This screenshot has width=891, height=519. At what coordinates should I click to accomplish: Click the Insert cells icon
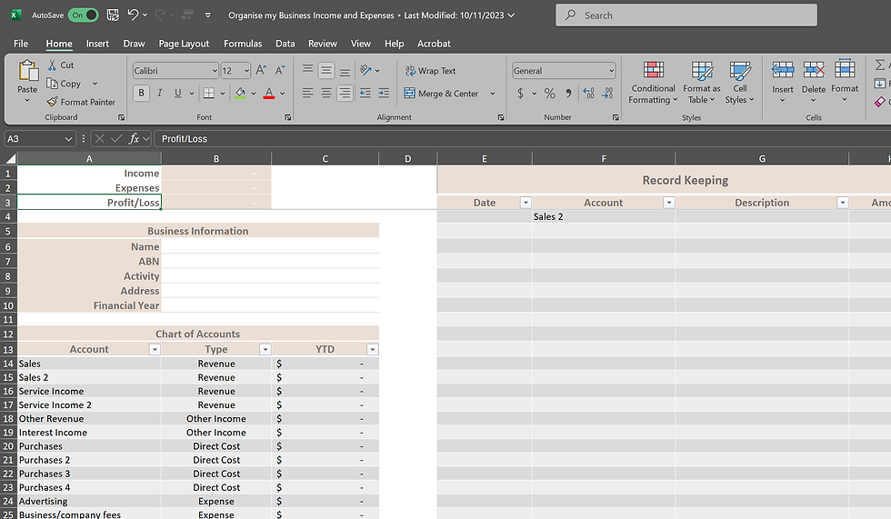point(782,71)
